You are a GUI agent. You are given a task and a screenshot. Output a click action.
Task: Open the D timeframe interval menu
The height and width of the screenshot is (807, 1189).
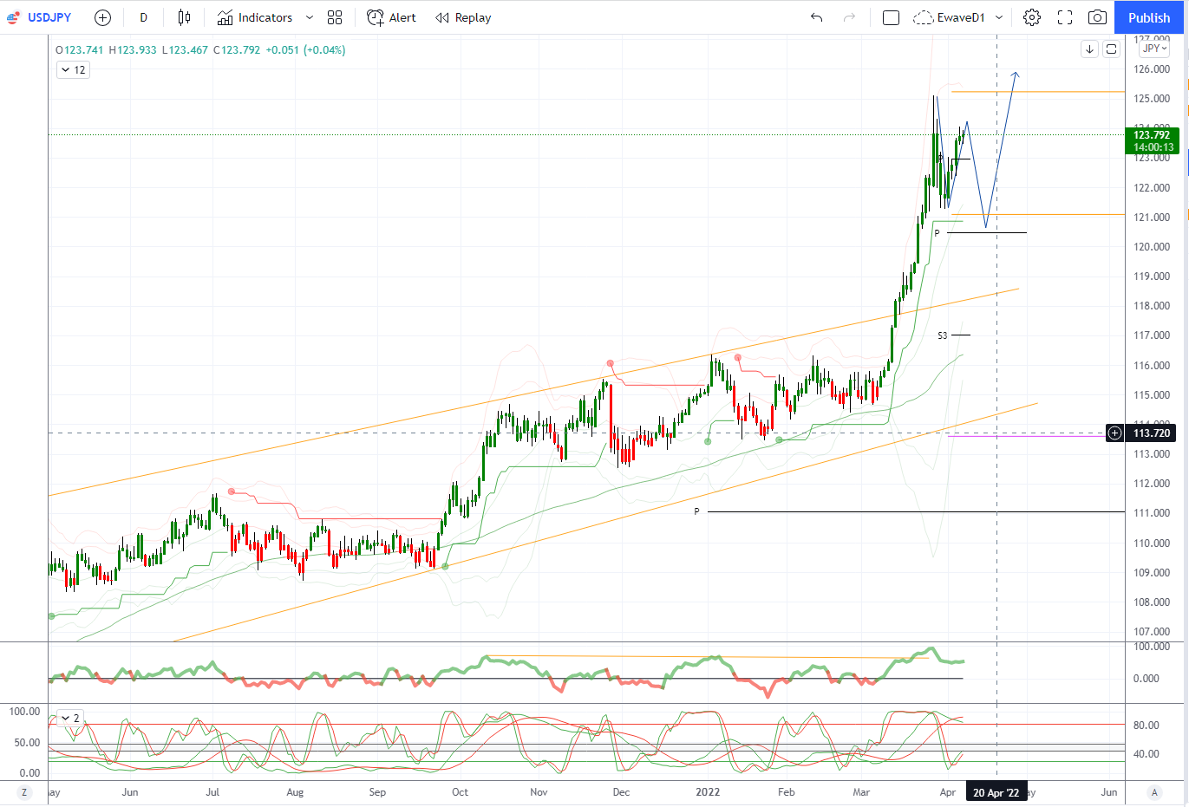(x=144, y=17)
